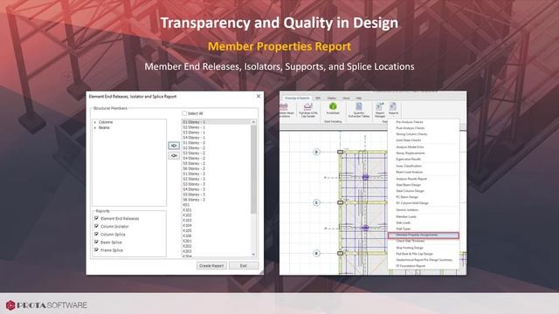Click grid axis bubble B in plan view
This screenshot has height=314, width=559.
(x=316, y=253)
